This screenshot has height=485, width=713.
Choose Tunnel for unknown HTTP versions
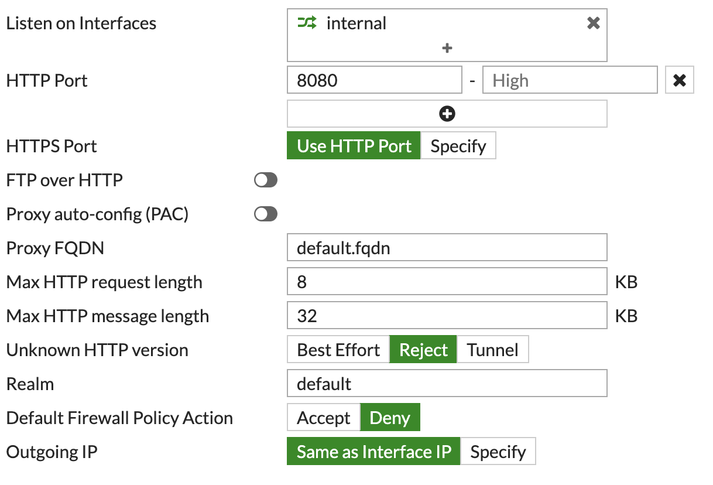[x=493, y=349]
